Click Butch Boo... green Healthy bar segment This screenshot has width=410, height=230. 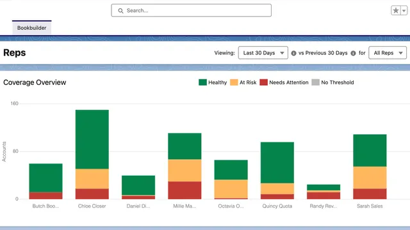(45, 178)
